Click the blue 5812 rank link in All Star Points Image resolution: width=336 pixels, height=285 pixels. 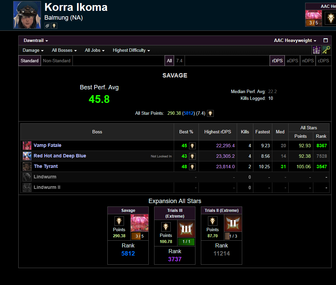point(189,113)
